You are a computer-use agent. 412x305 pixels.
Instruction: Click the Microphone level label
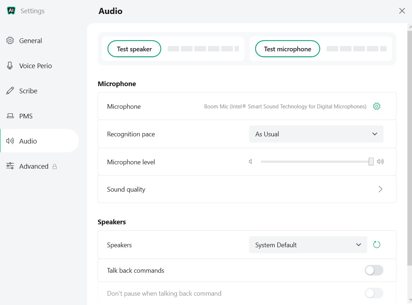click(x=131, y=162)
